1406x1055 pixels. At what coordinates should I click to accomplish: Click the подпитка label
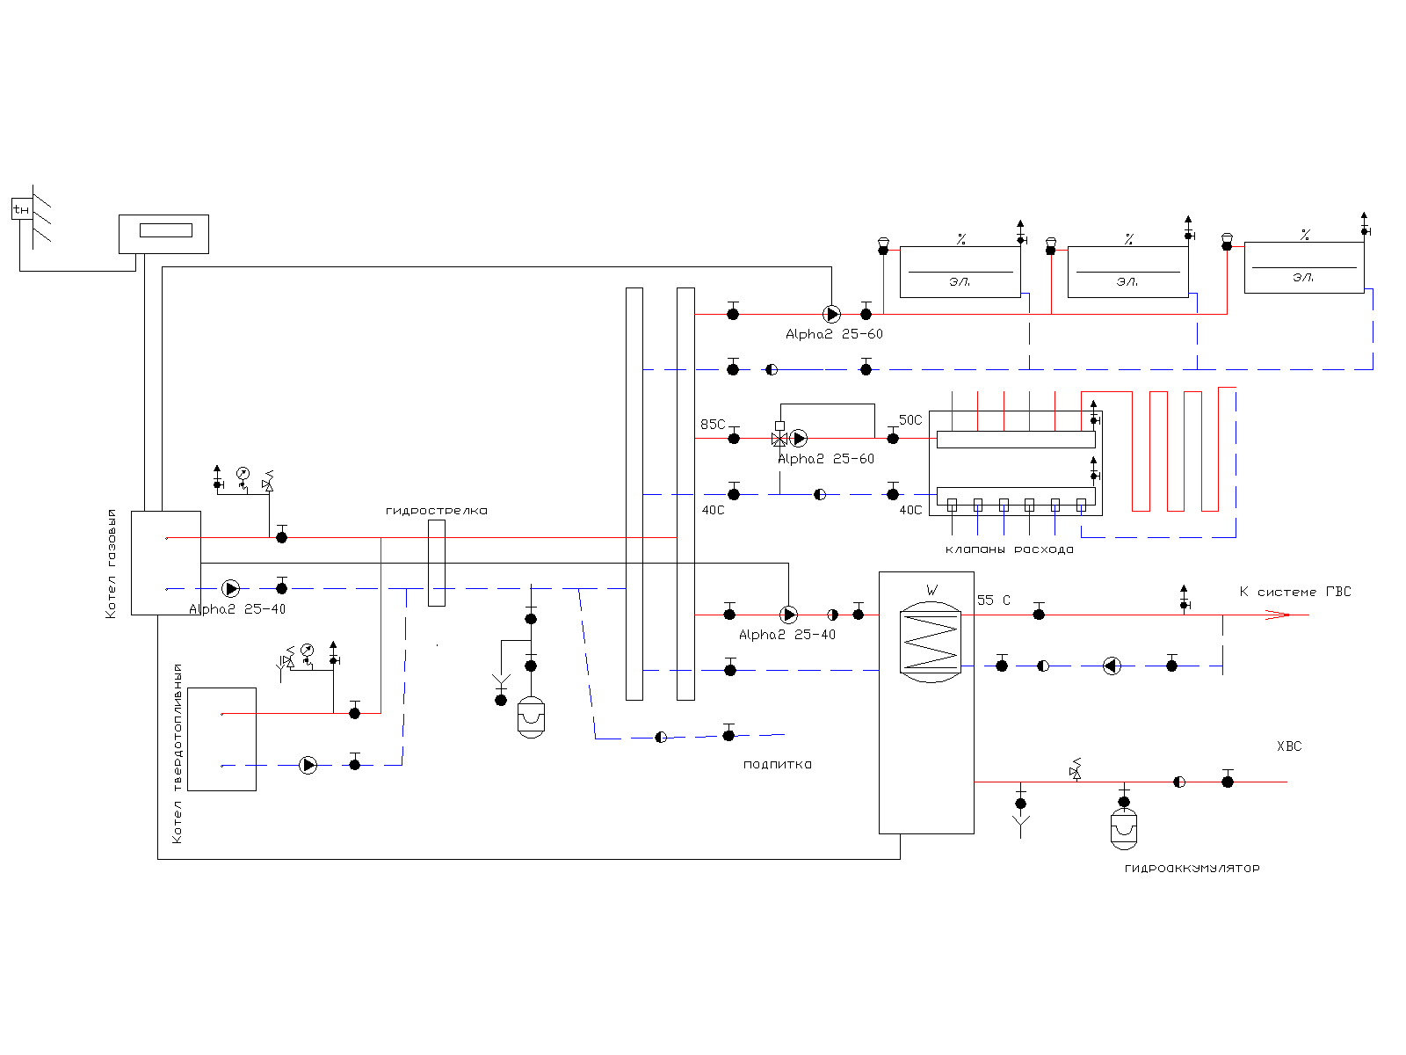click(778, 764)
